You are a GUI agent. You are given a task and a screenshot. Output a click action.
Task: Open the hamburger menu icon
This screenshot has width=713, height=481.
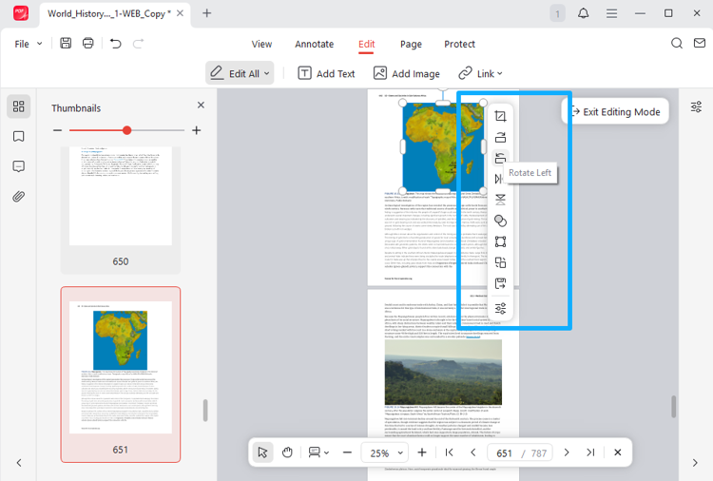pyautogui.click(x=611, y=13)
